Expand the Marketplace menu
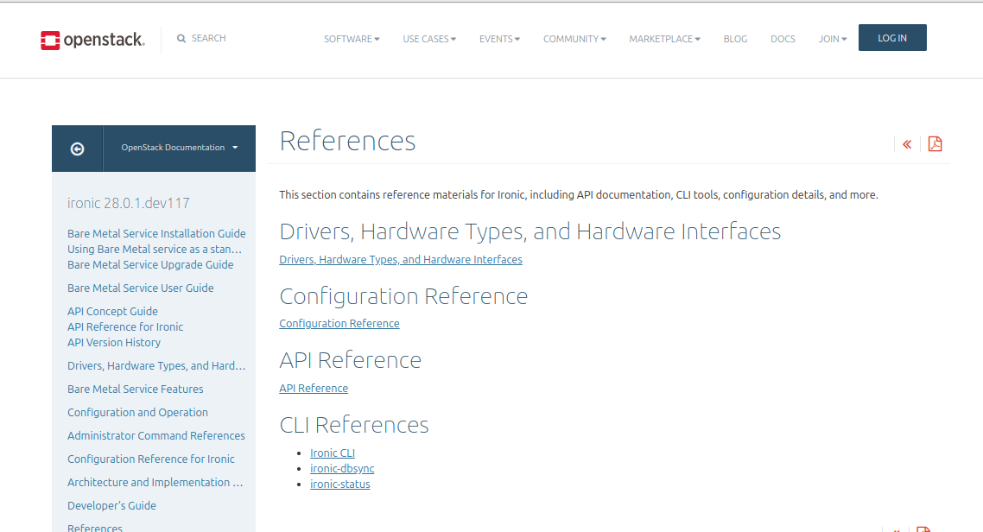This screenshot has width=983, height=532. point(664,39)
